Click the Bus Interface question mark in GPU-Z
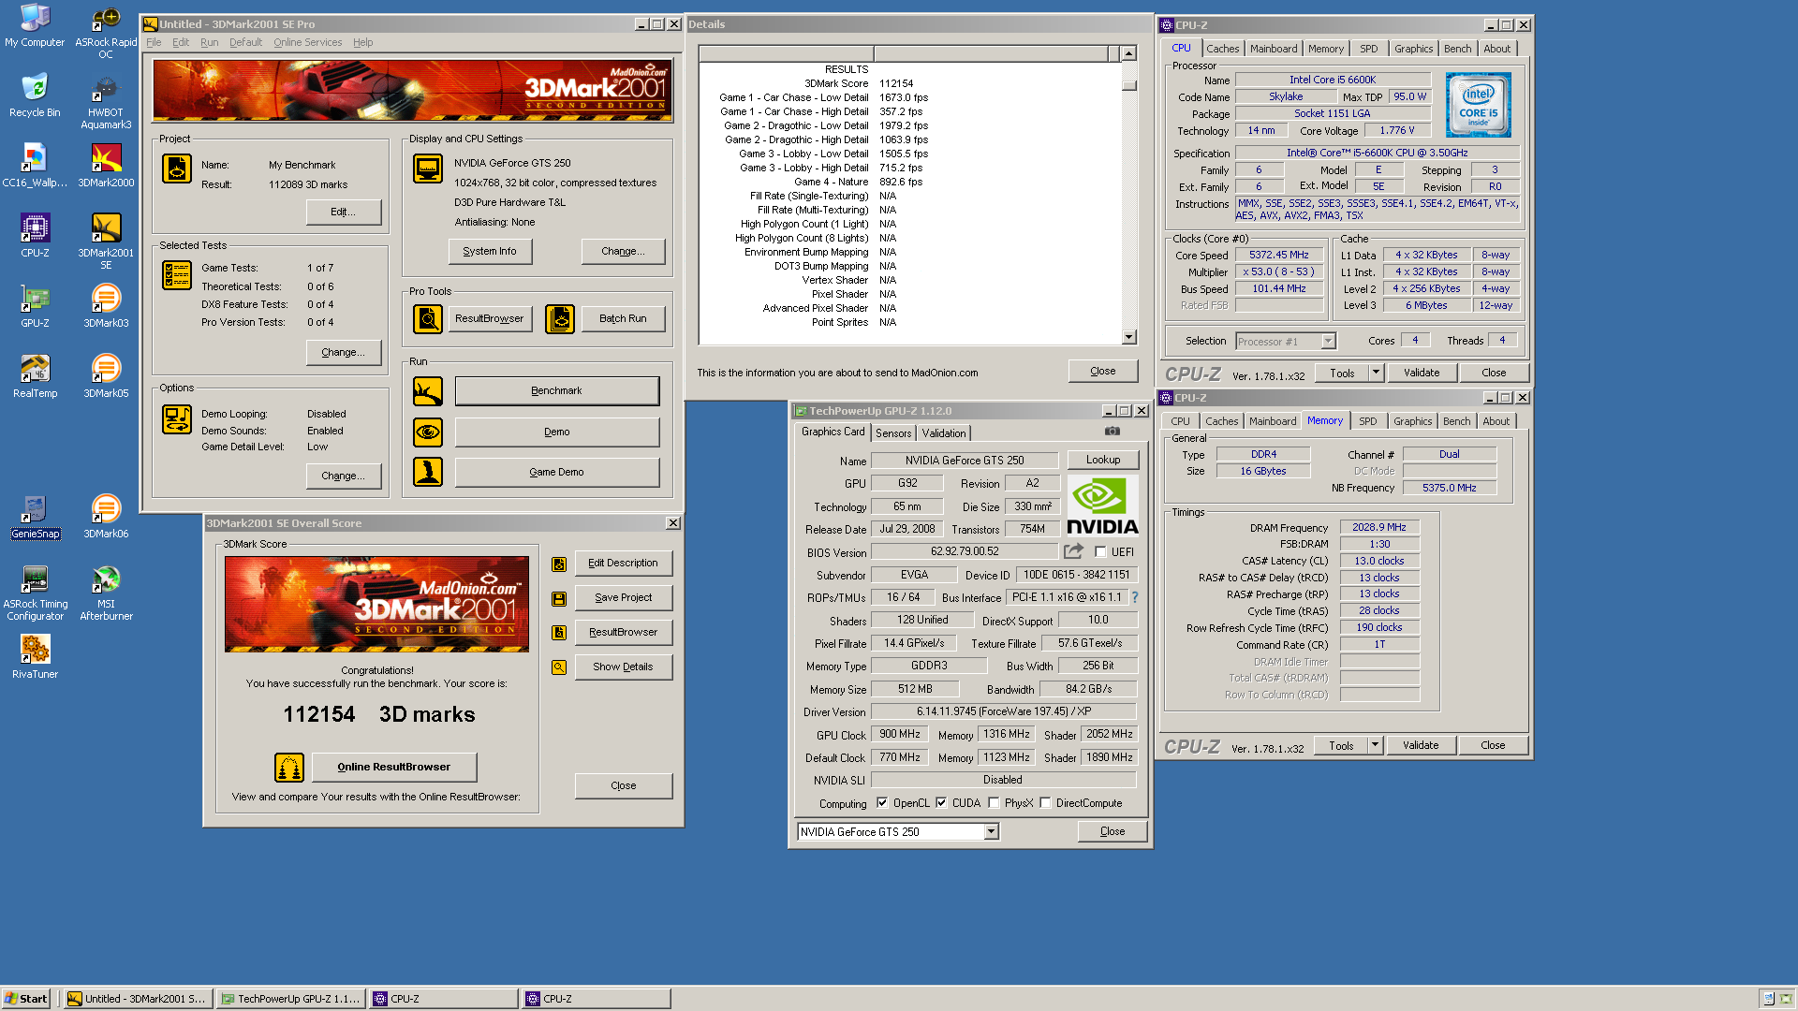This screenshot has height=1011, width=1798. tap(1135, 597)
